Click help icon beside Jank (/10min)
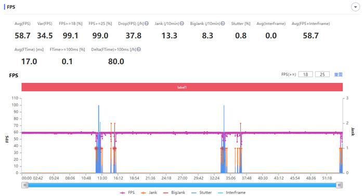Viewport: 364px width, 196px height. [x=182, y=23]
